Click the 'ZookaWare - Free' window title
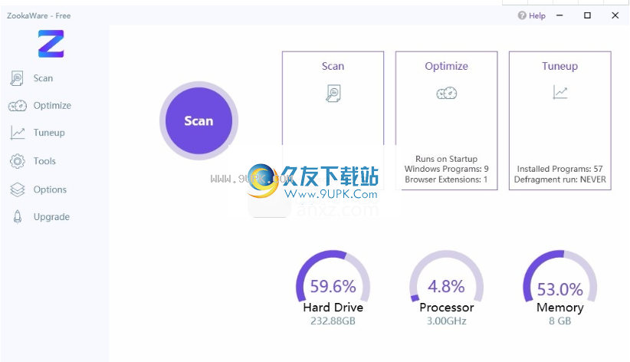630x362 pixels. pos(39,15)
